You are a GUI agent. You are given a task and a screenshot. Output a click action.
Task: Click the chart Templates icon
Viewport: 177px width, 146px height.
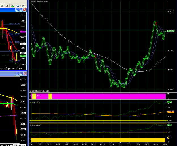pos(24,6)
